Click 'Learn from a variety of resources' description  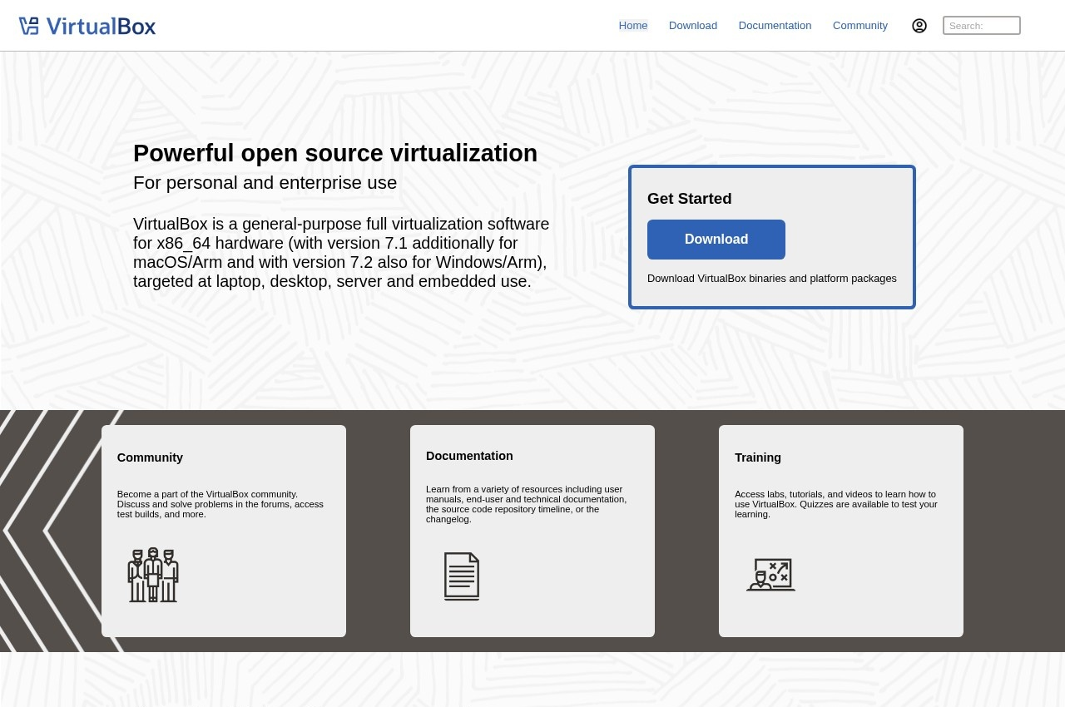[x=527, y=504]
